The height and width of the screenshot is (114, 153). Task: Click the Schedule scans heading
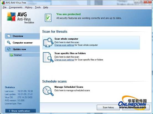coord(55,81)
